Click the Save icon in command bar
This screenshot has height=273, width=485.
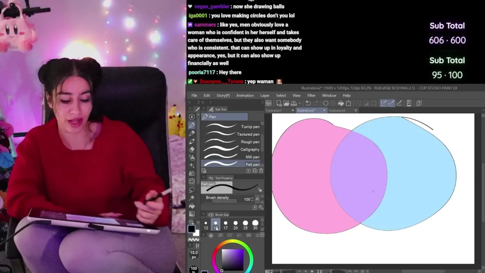pyautogui.click(x=294, y=103)
